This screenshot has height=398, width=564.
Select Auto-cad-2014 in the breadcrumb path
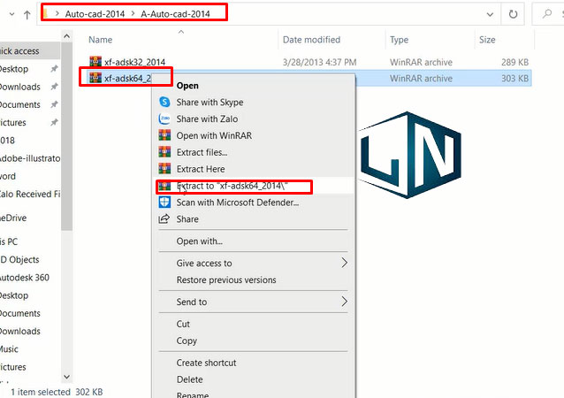(x=95, y=14)
